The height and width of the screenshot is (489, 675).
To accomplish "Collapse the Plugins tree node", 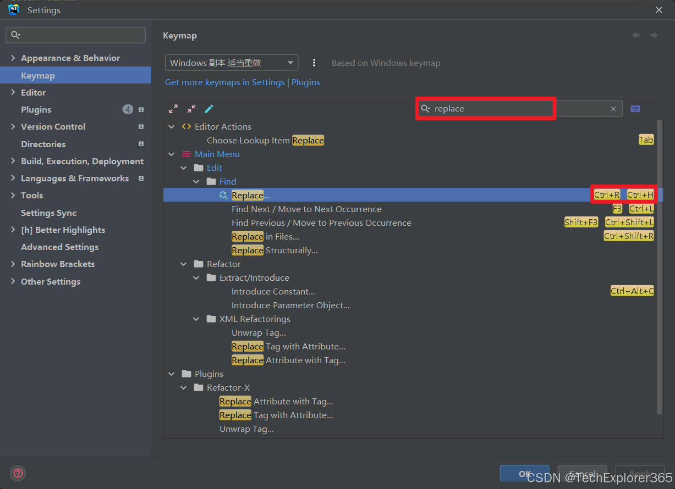I will click(x=172, y=374).
